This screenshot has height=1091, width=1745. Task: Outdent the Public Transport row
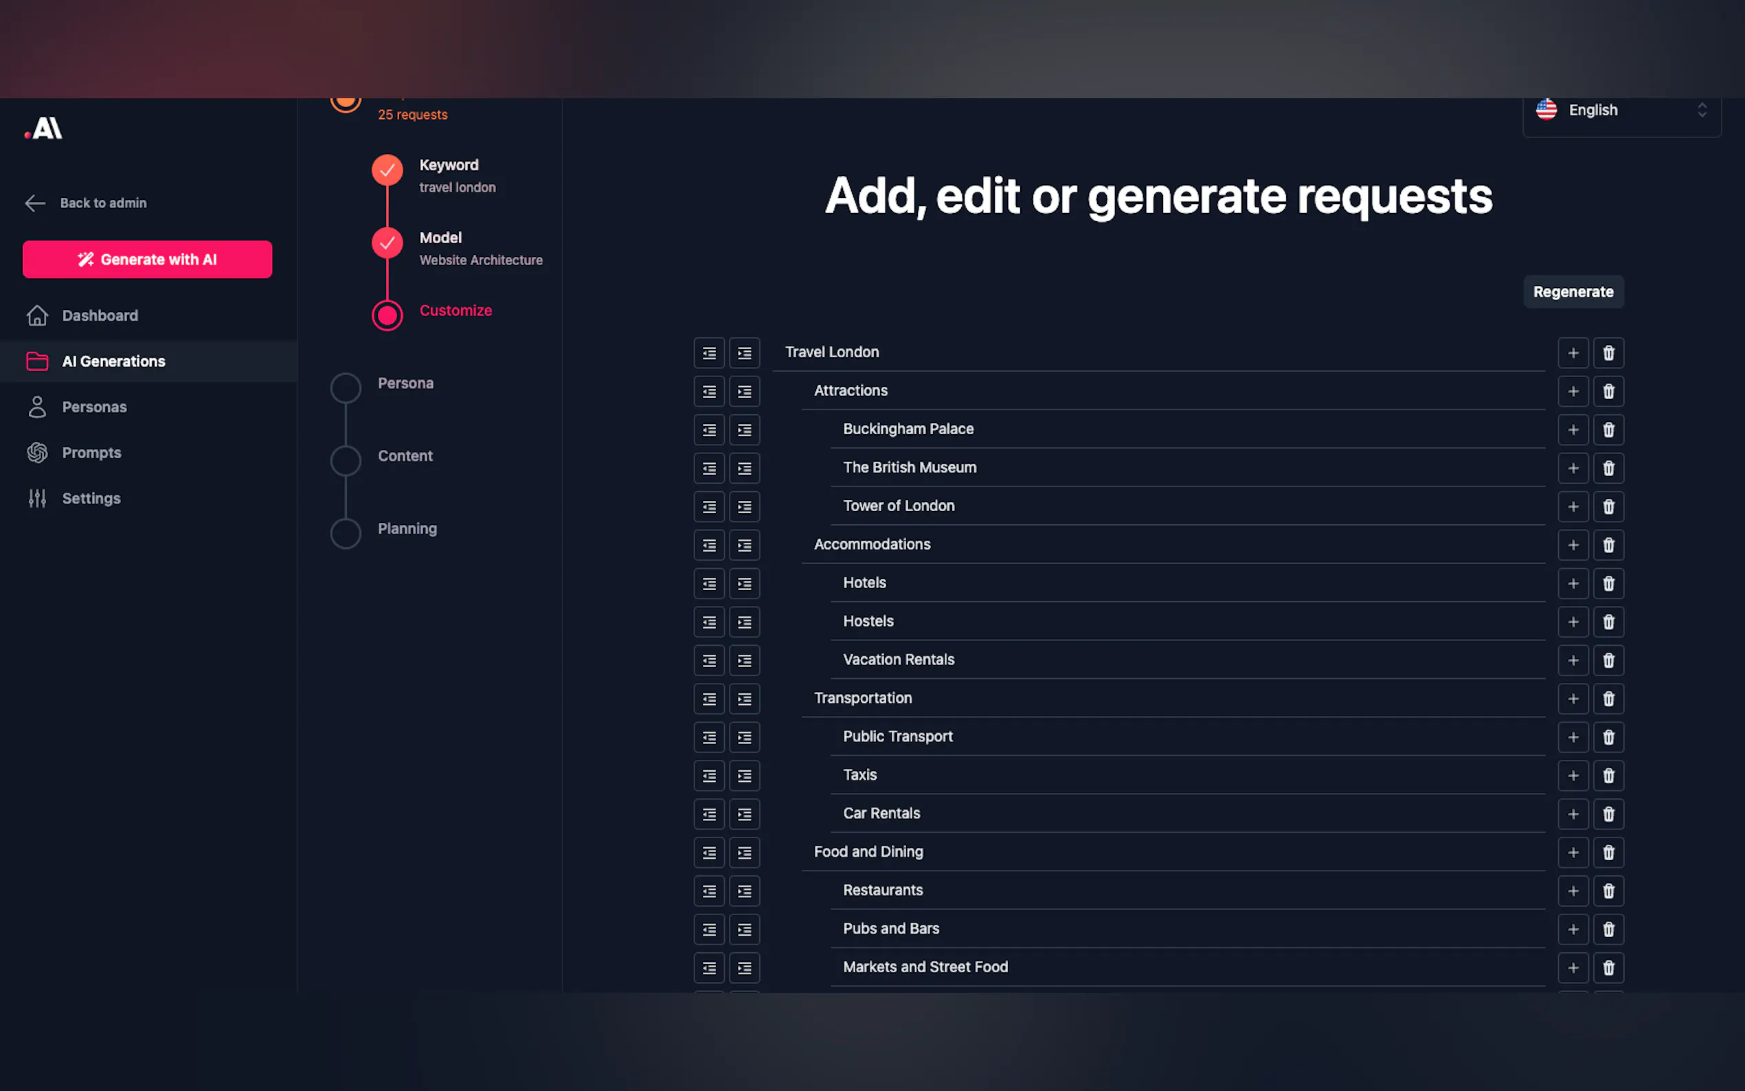point(708,737)
